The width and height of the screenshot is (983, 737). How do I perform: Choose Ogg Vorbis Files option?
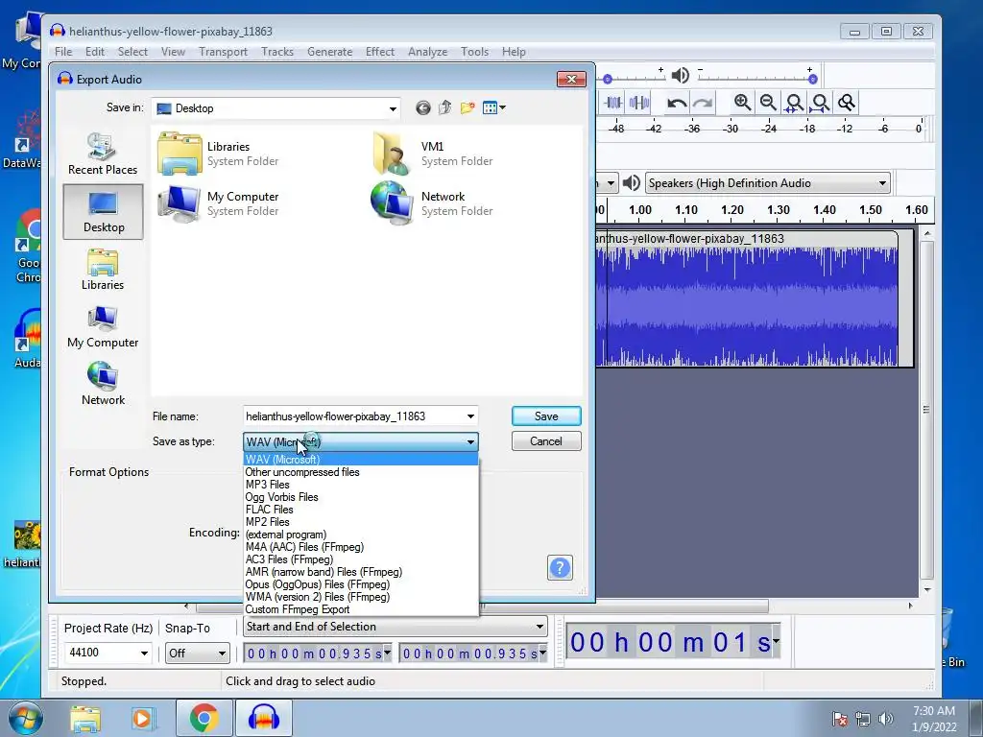tap(361, 497)
